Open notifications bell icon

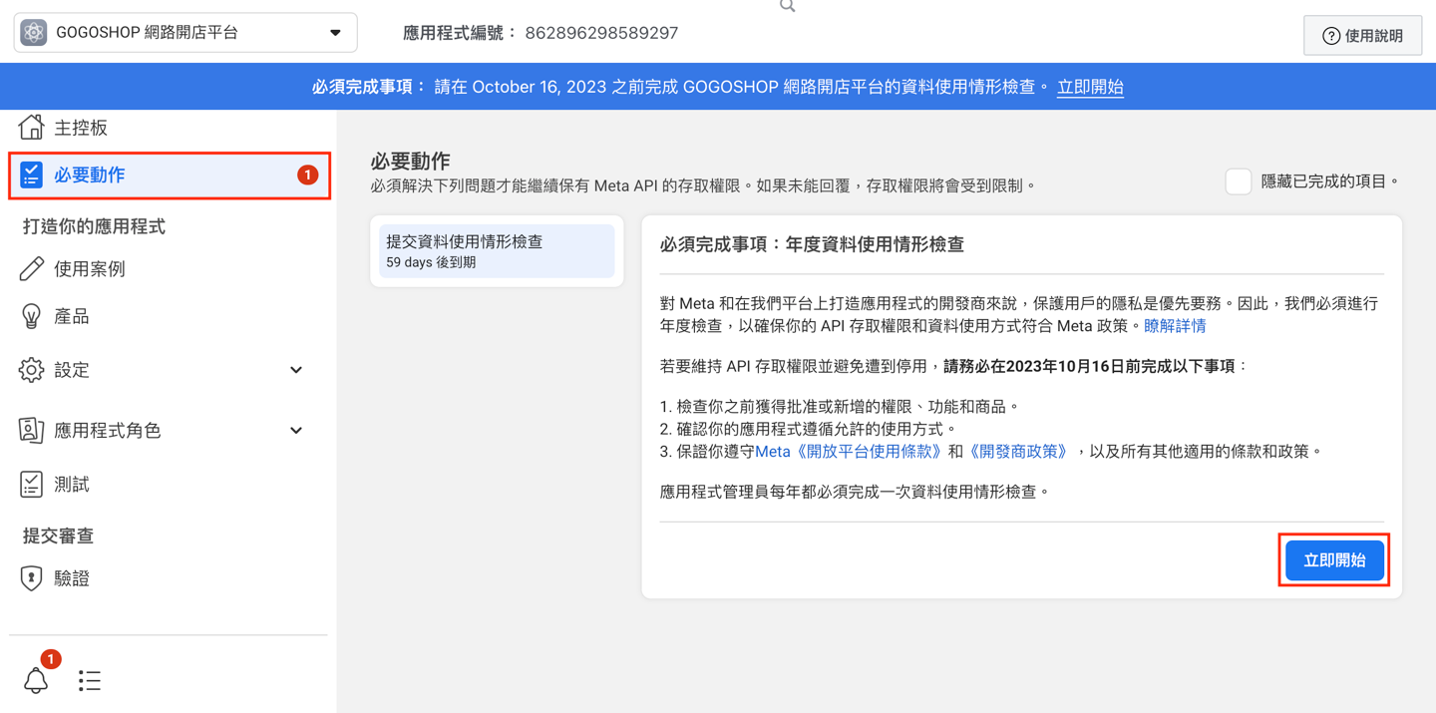[36, 680]
